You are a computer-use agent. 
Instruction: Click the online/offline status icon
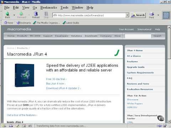click(x=159, y=126)
